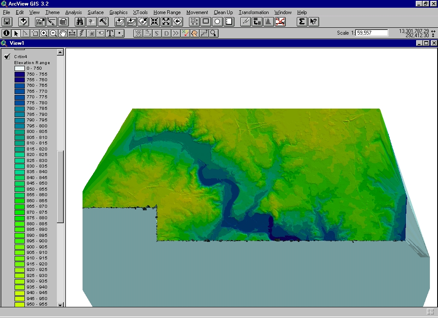Click the rectangle selection toolbar icon
This screenshot has width=438, height=318.
[x=206, y=22]
